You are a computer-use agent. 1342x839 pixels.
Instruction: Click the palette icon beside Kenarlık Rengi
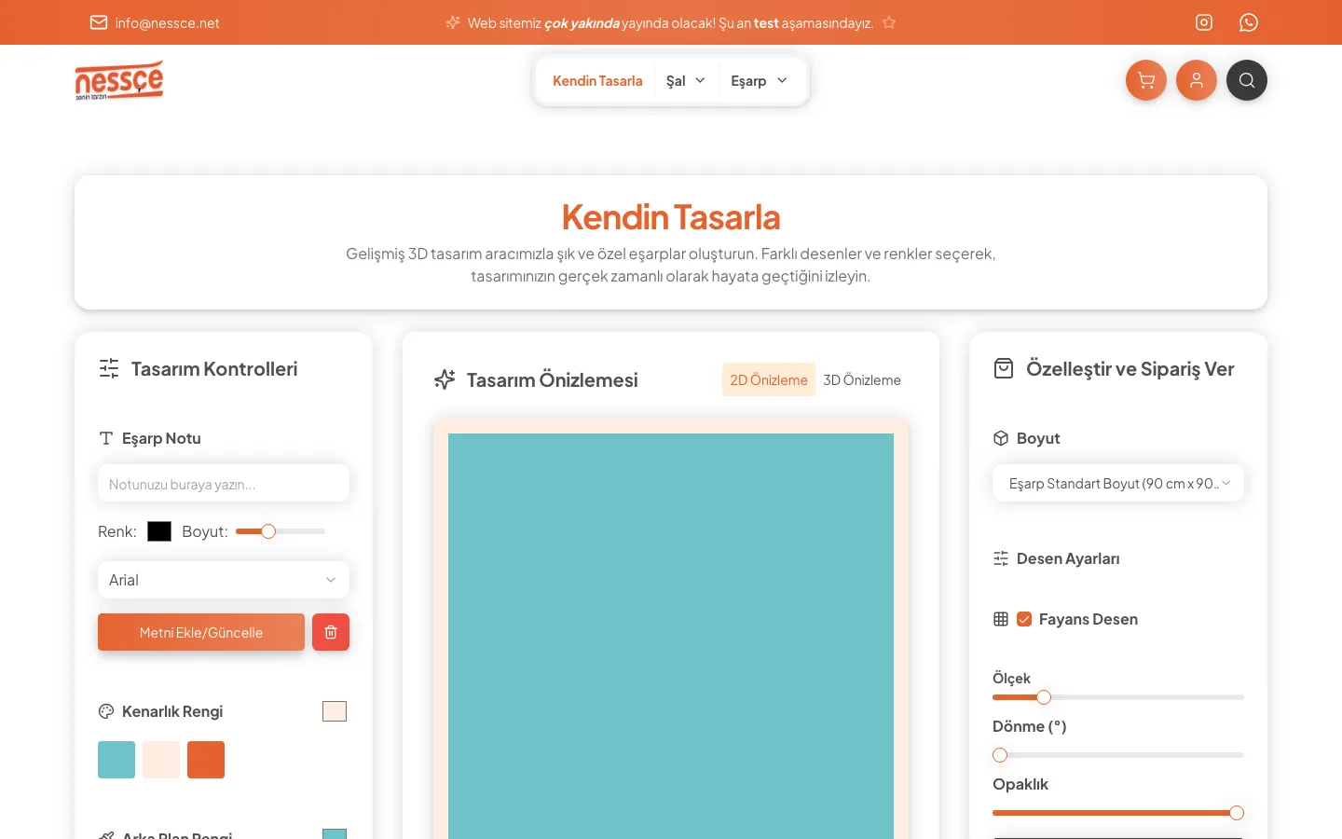(x=106, y=711)
